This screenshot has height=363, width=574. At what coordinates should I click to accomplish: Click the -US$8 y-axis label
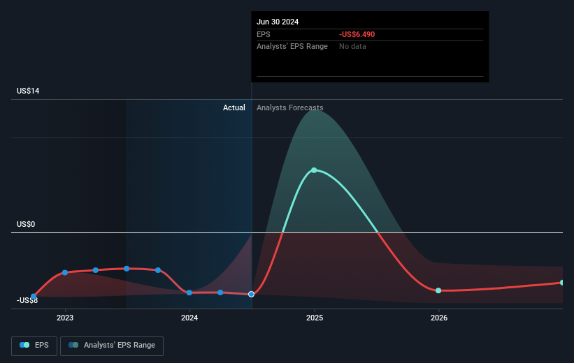click(27, 300)
